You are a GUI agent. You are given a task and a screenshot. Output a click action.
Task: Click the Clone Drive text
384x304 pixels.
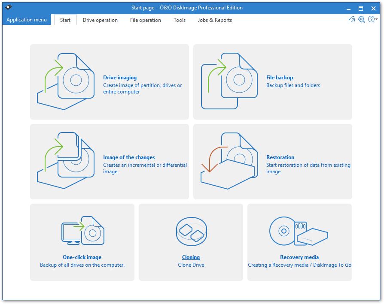coord(191,265)
